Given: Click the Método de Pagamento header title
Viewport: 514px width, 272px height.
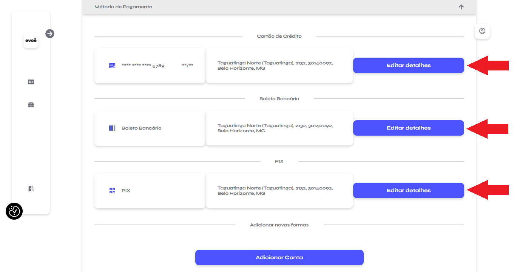Looking at the screenshot, I should click(x=123, y=7).
